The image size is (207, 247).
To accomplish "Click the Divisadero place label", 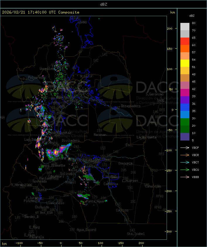I will pyautogui.click(x=71, y=140).
